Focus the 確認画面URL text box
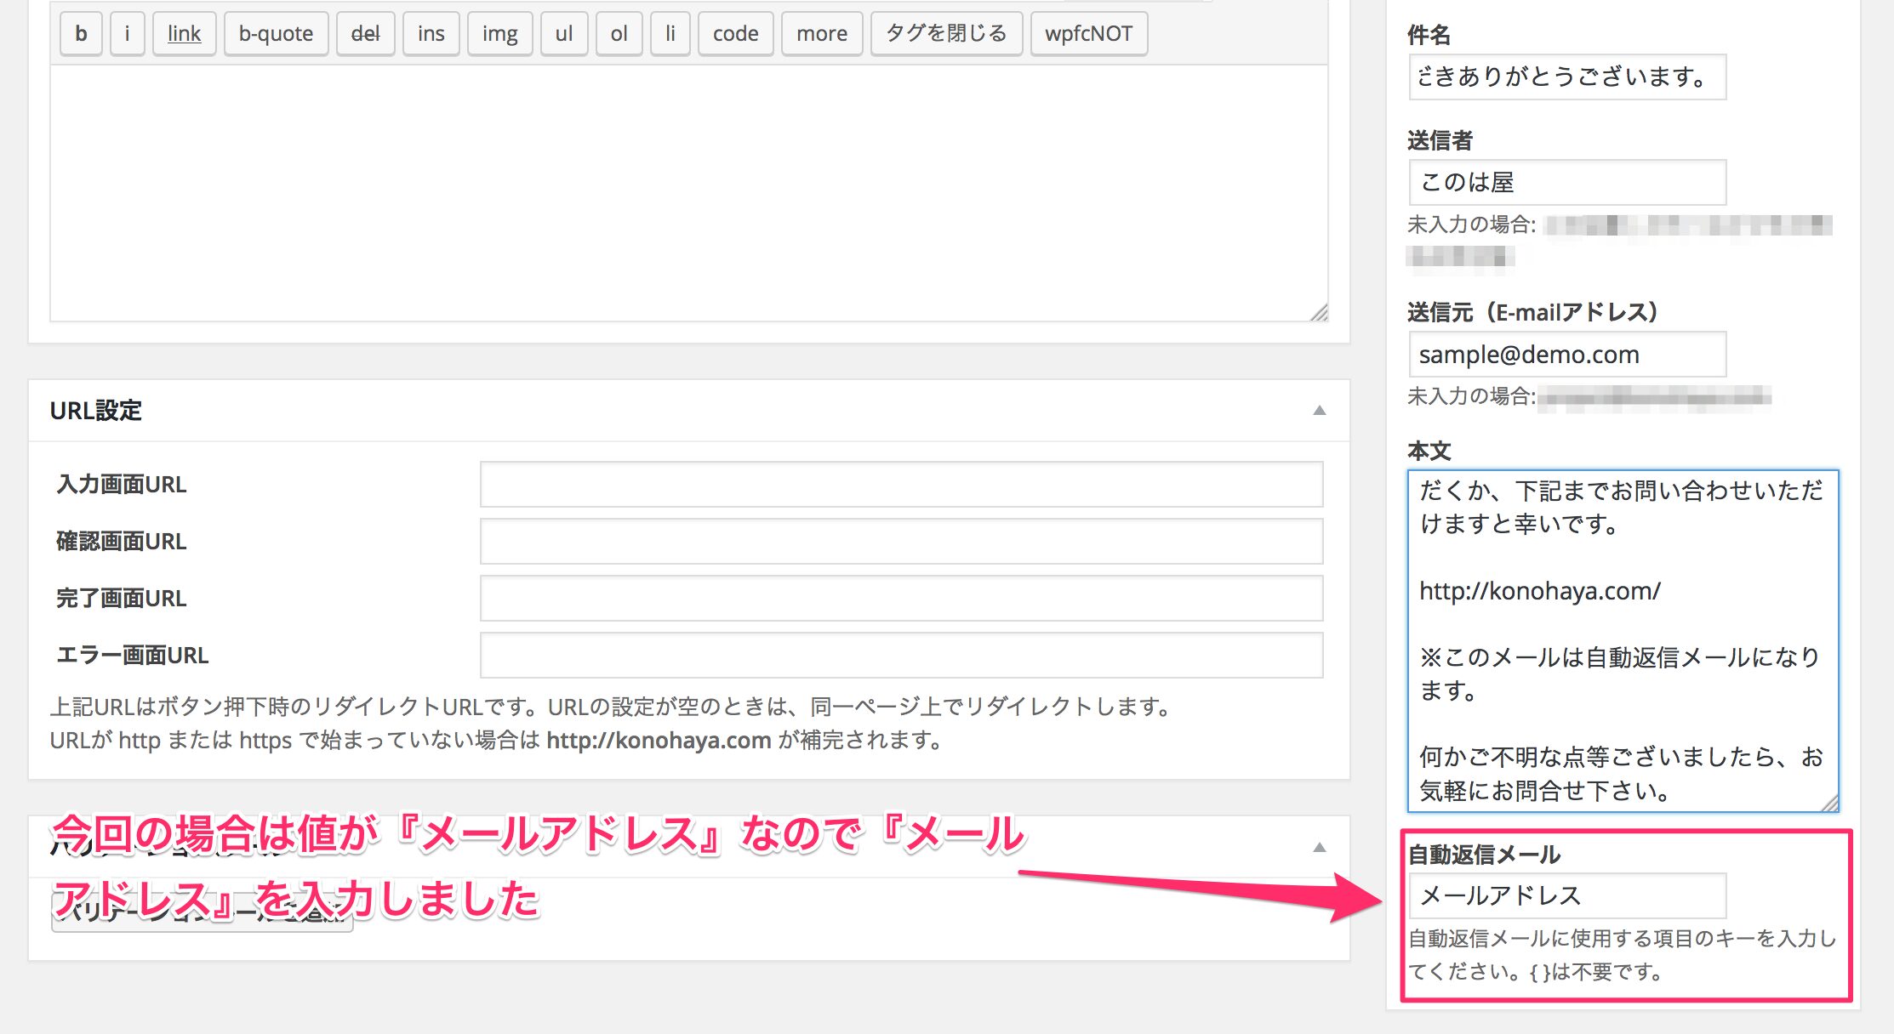Image resolution: width=1894 pixels, height=1034 pixels. coord(900,541)
